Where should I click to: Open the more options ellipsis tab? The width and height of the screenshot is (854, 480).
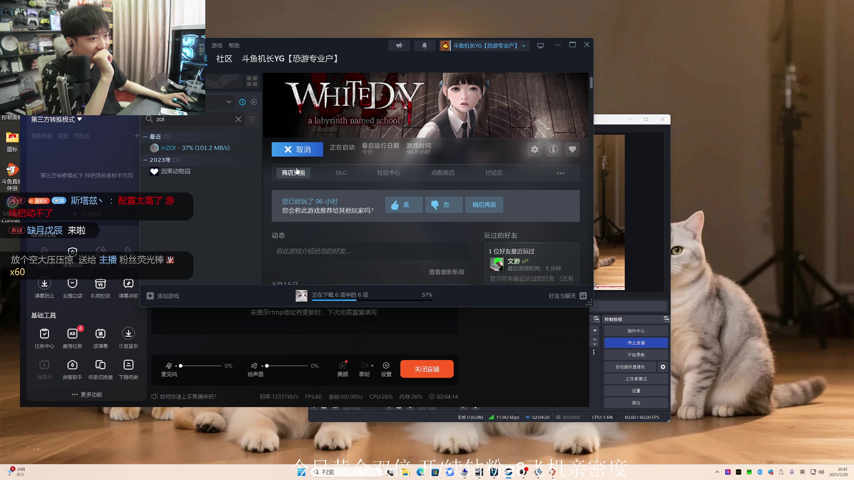pyautogui.click(x=560, y=173)
